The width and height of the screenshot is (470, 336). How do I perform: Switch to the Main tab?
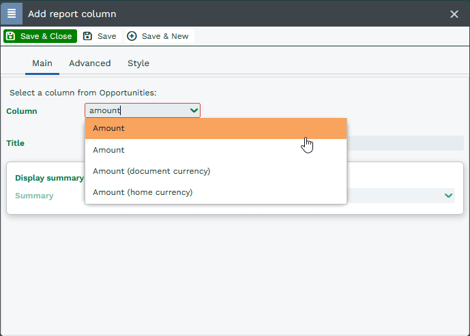[x=42, y=63]
